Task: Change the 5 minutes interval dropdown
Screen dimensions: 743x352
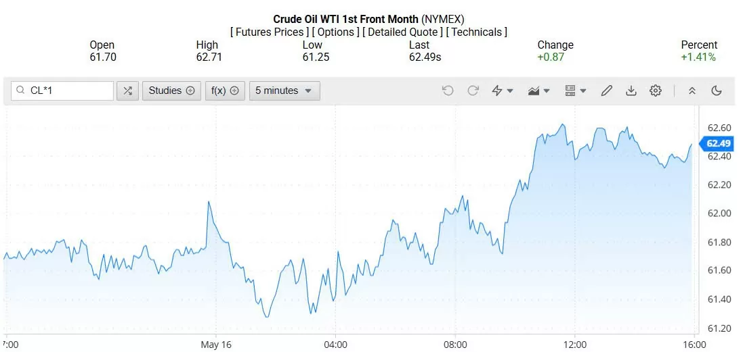Action: click(284, 91)
